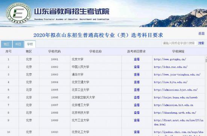
Task: Switch to the 地区 tab
Action: coord(7,44)
